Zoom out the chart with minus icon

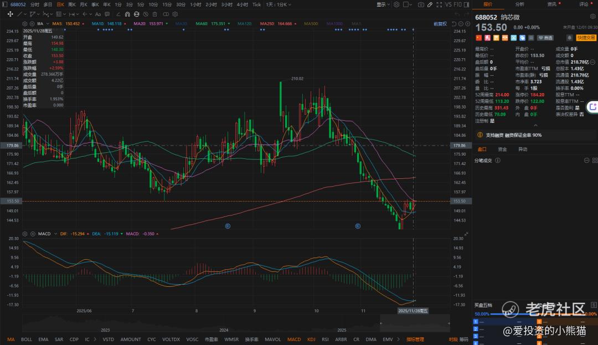pyautogui.click(x=461, y=24)
